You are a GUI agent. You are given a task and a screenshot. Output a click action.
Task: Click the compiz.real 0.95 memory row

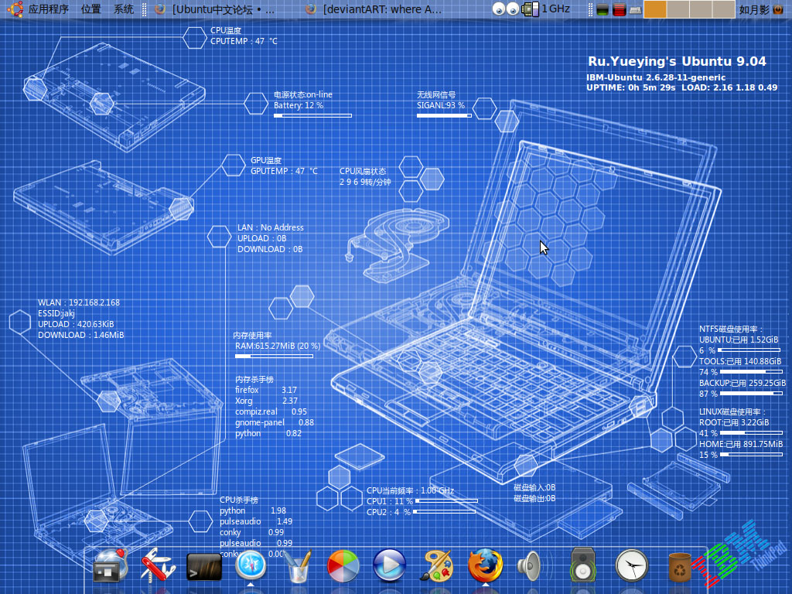[x=271, y=411]
